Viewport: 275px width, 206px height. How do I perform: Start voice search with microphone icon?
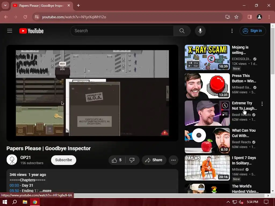[200, 31]
